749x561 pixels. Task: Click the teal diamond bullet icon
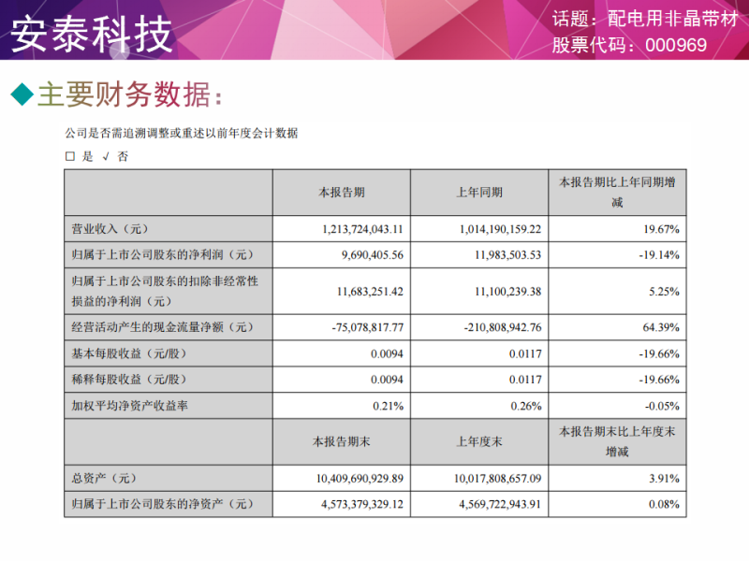[x=22, y=94]
